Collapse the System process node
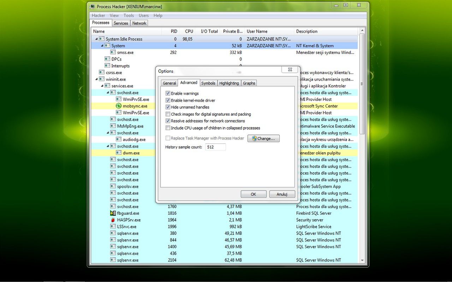This screenshot has width=452, height=282. [102, 46]
